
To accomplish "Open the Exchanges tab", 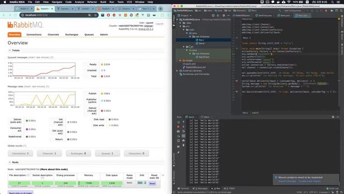I will tap(71, 34).
